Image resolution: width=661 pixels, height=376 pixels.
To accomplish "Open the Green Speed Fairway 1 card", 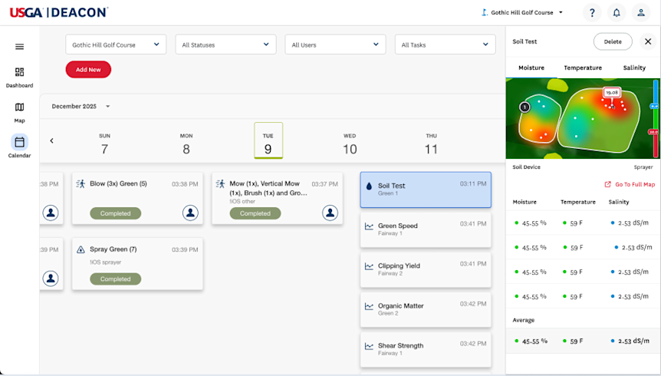I will [426, 229].
